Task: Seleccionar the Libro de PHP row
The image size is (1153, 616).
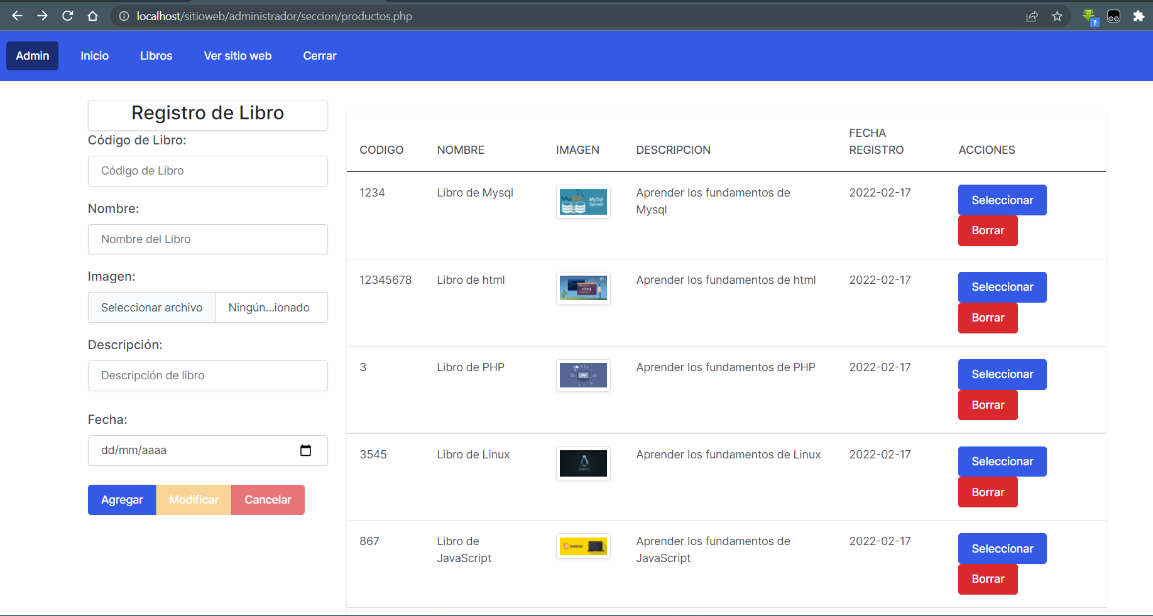Action: click(x=1002, y=374)
